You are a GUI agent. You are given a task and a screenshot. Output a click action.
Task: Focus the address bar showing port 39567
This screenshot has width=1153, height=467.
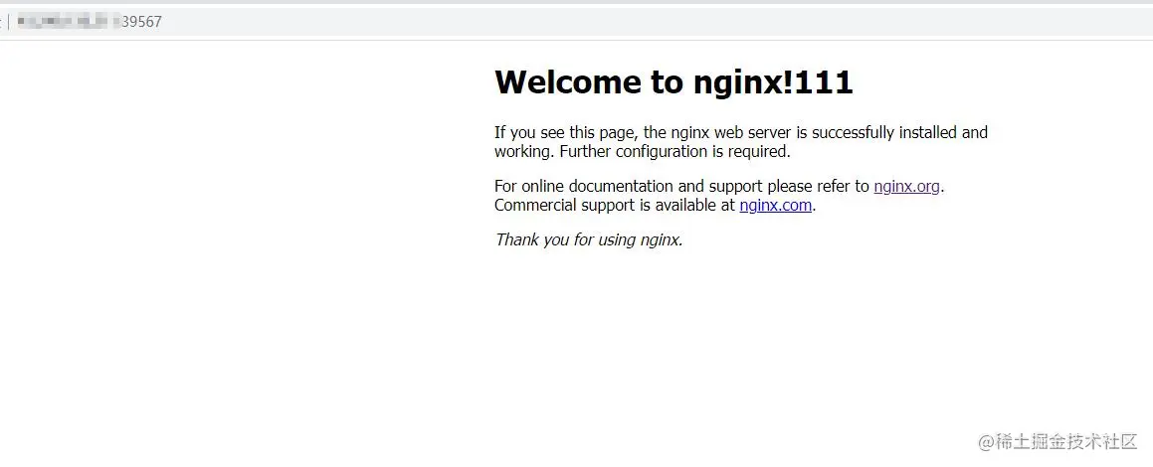(577, 21)
